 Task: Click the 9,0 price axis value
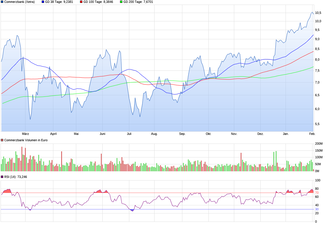point(317,39)
